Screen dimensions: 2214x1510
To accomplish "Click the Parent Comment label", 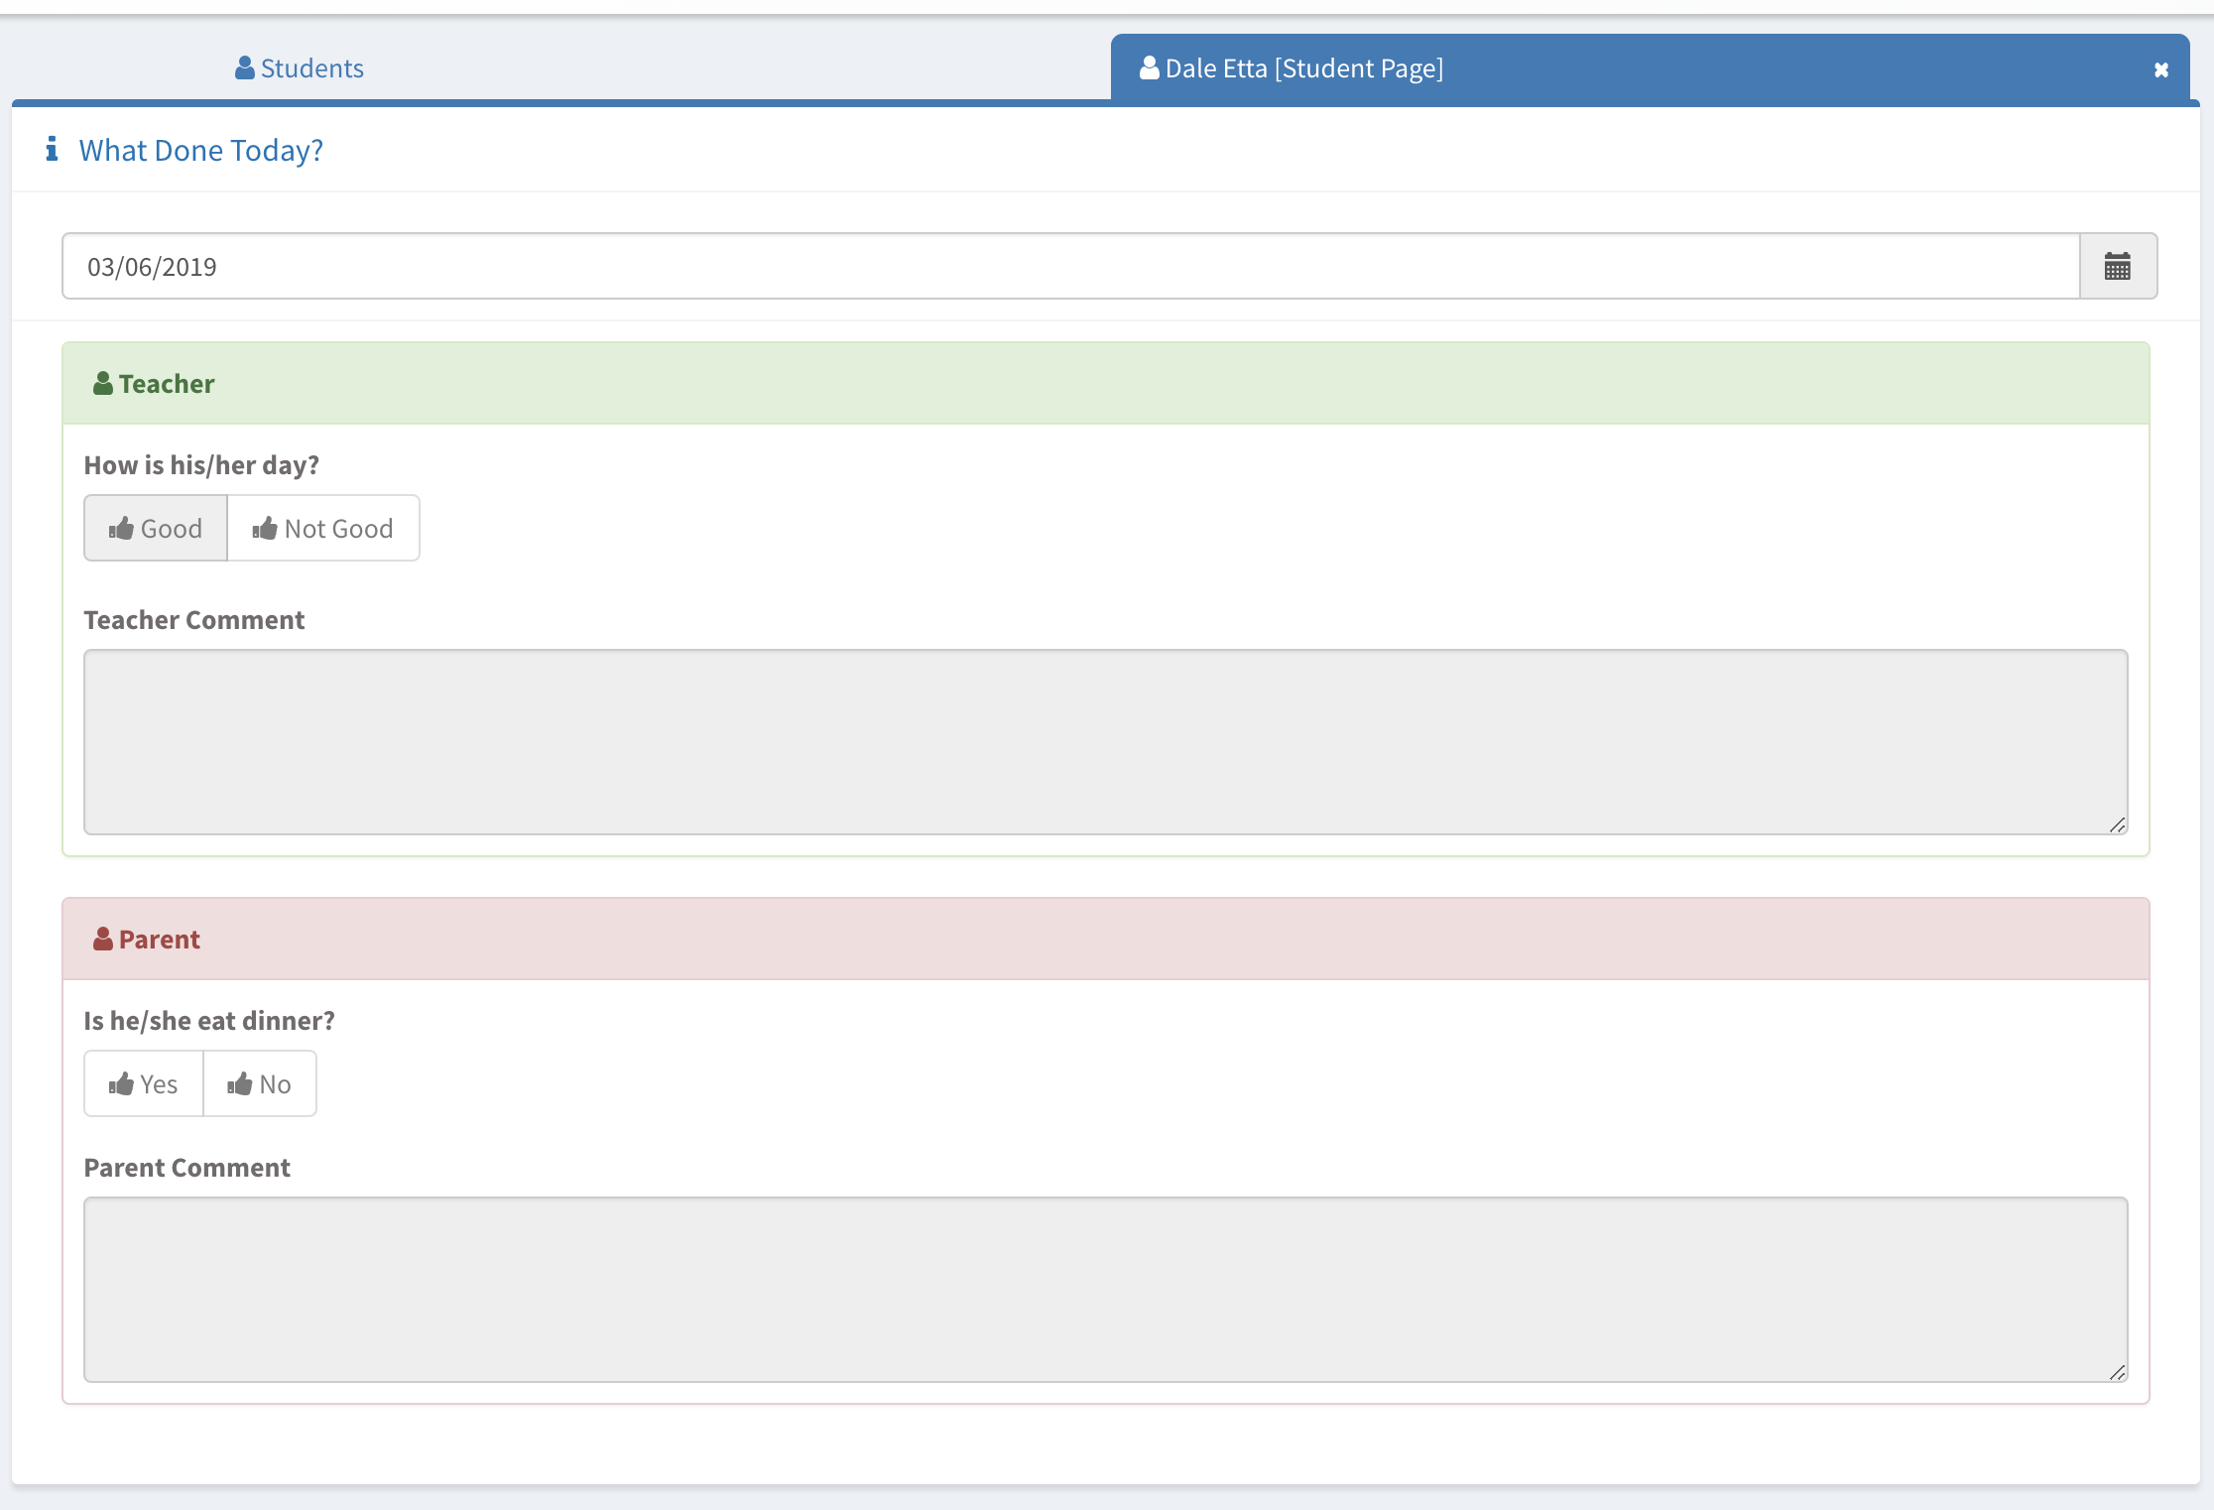I will pyautogui.click(x=187, y=1168).
